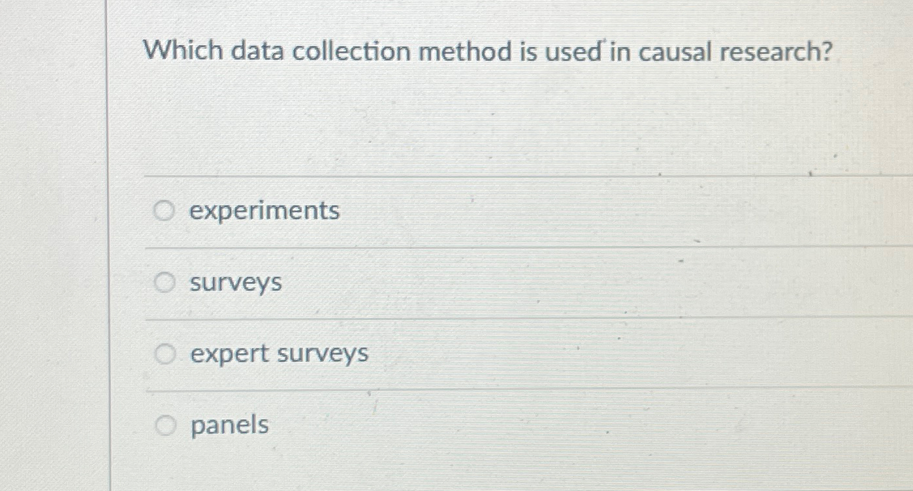The image size is (913, 491).
Task: Mark experiments as the correct method
Action: (164, 210)
